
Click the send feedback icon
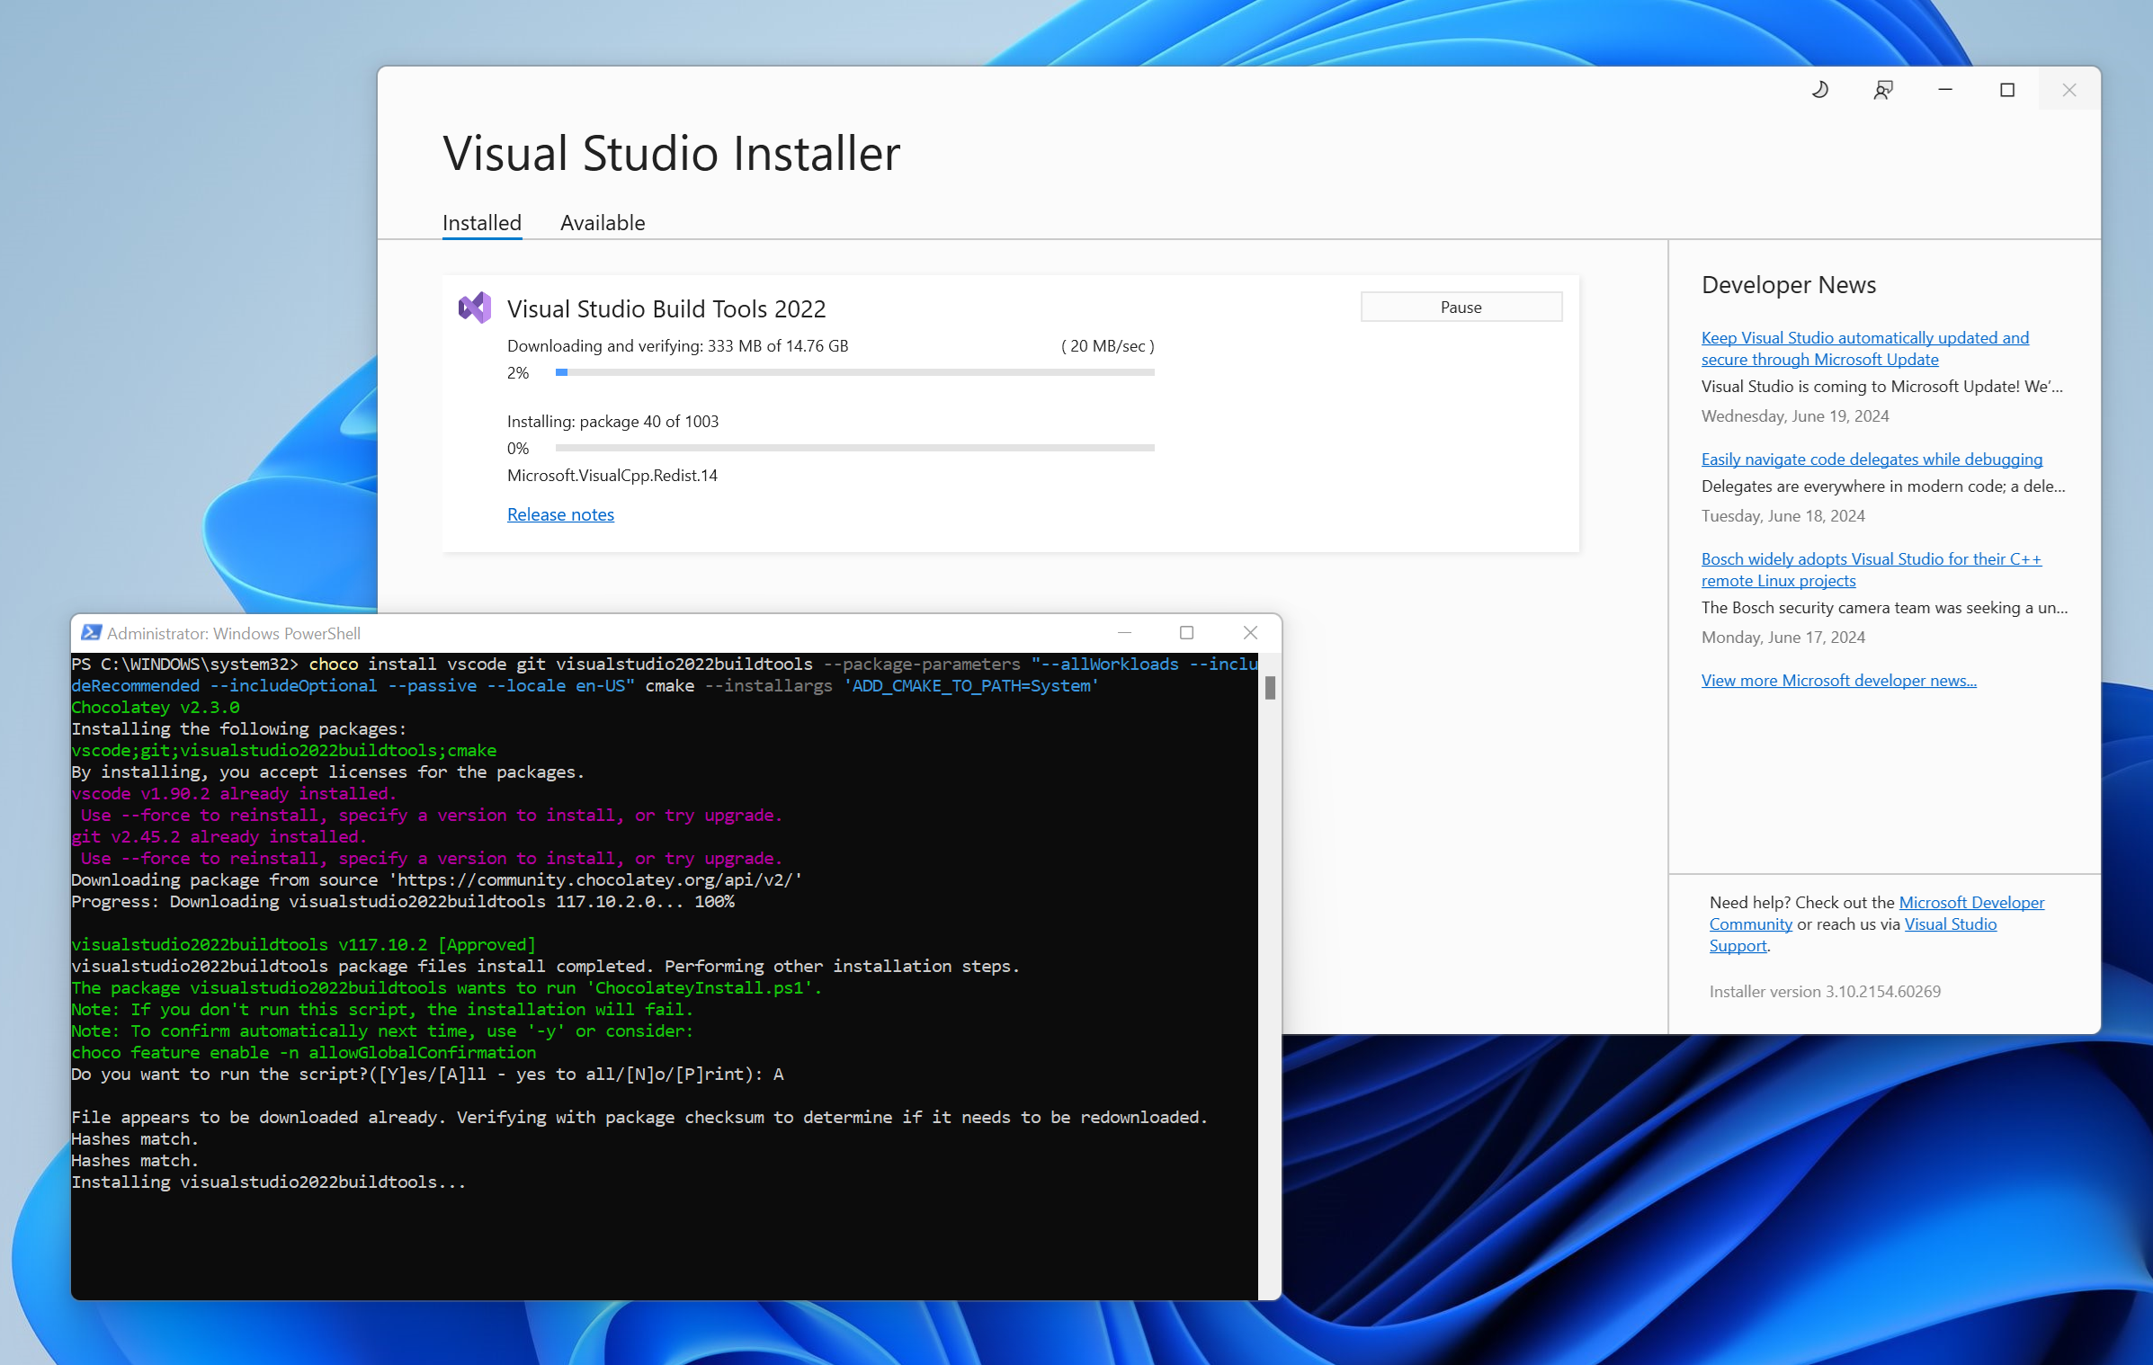[1882, 90]
